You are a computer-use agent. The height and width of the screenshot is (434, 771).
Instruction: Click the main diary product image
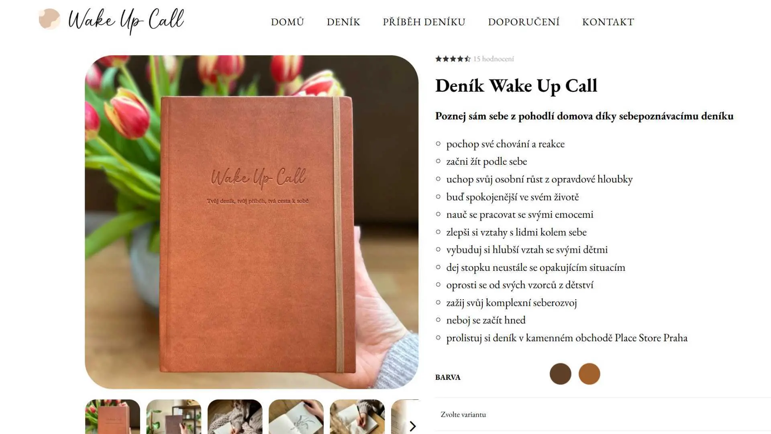pyautogui.click(x=251, y=222)
